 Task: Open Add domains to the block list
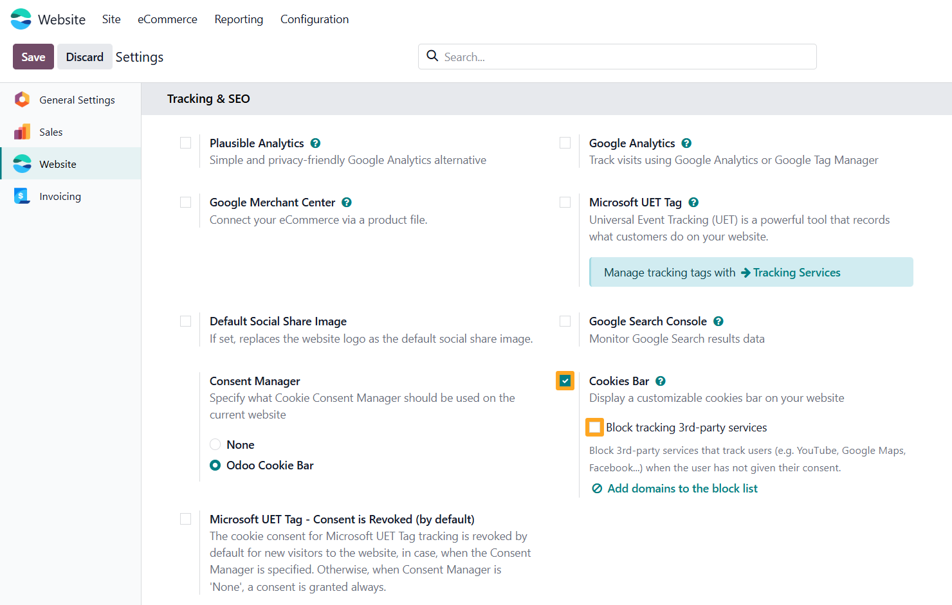(682, 489)
